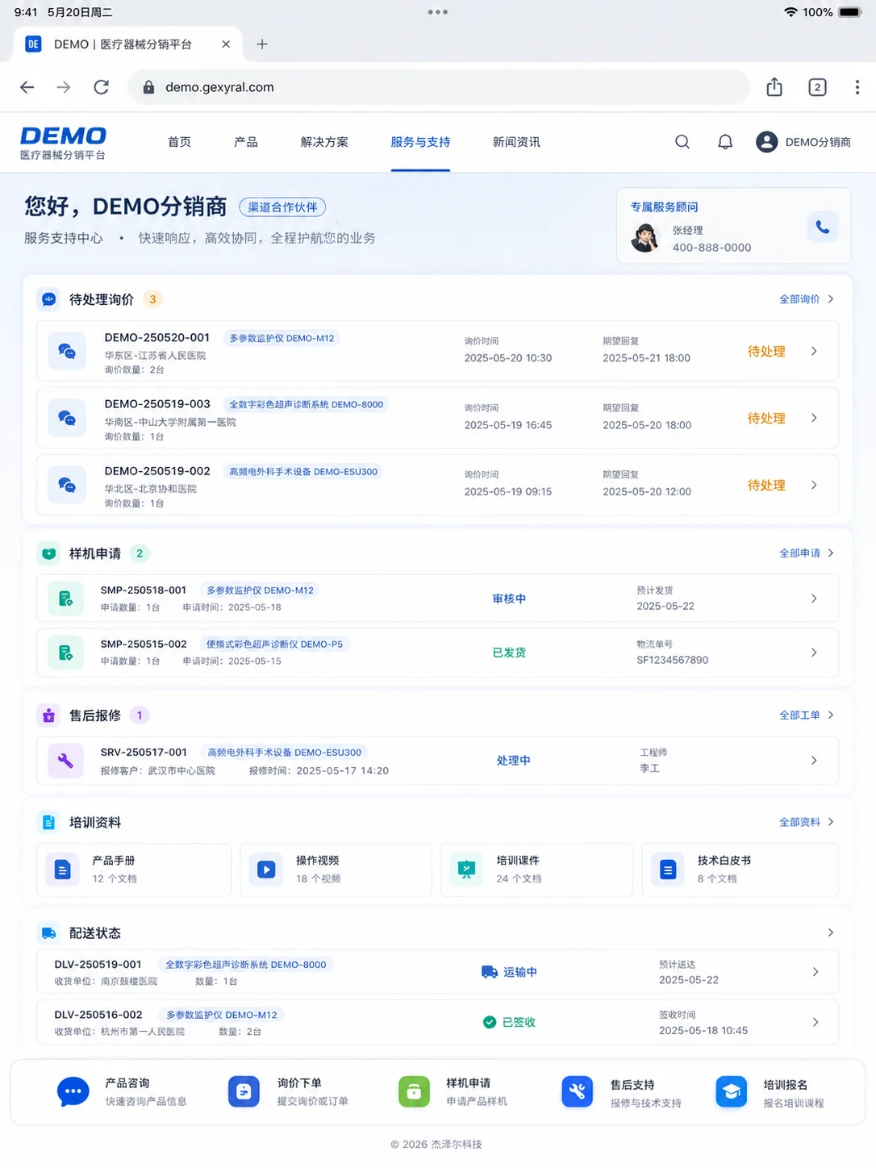Click the 产品咨询 chat bubble icon
This screenshot has height=1168, width=876.
point(73,1092)
